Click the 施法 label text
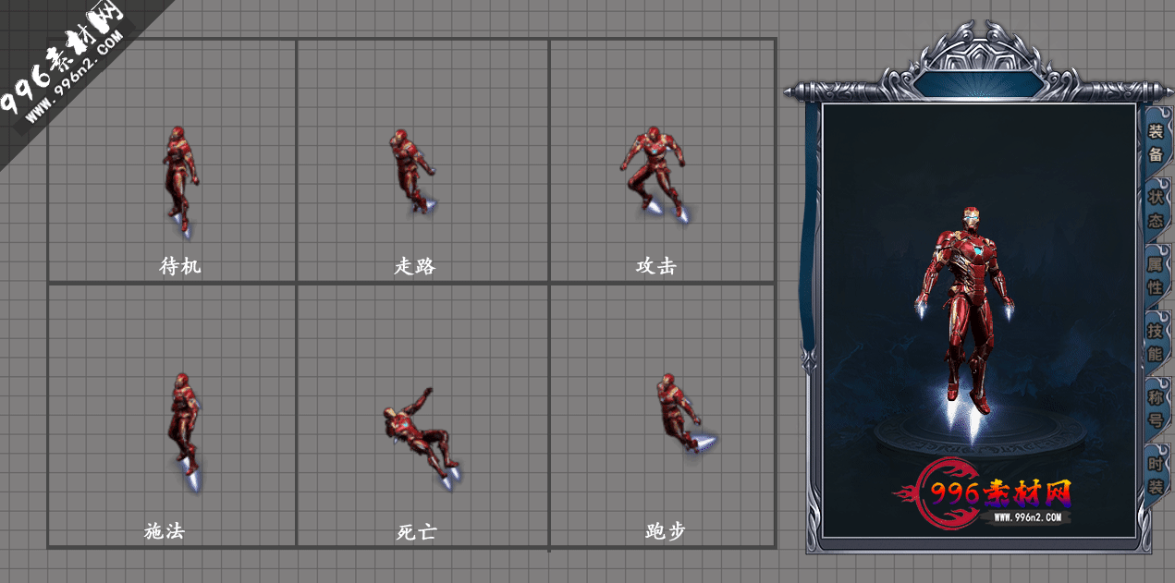The image size is (1175, 583). (x=165, y=531)
